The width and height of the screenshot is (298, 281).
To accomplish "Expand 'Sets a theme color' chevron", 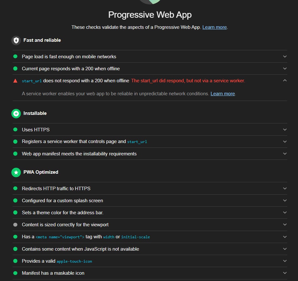I will click(x=285, y=212).
